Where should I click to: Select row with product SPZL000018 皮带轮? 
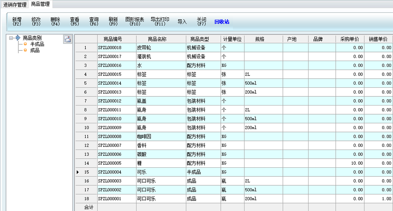click(117, 48)
